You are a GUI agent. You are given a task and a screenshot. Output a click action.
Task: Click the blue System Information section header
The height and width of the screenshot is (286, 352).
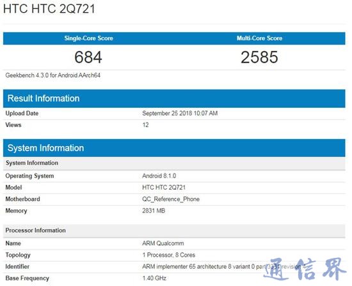tap(174, 148)
